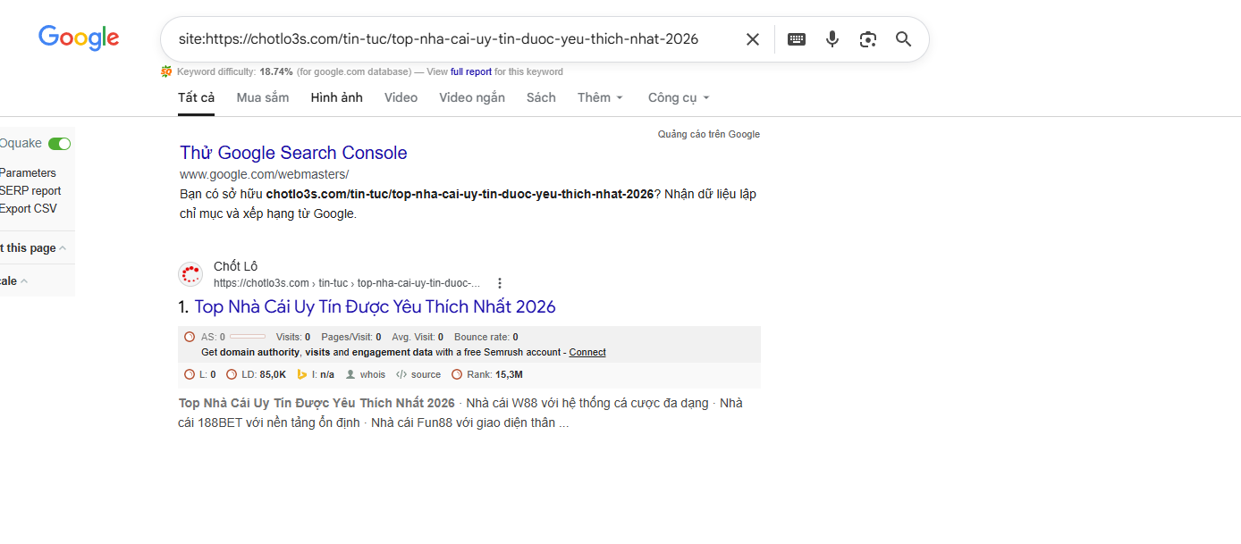Open the Công cụ tools dropdown
This screenshot has width=1241, height=544.
pyautogui.click(x=679, y=97)
